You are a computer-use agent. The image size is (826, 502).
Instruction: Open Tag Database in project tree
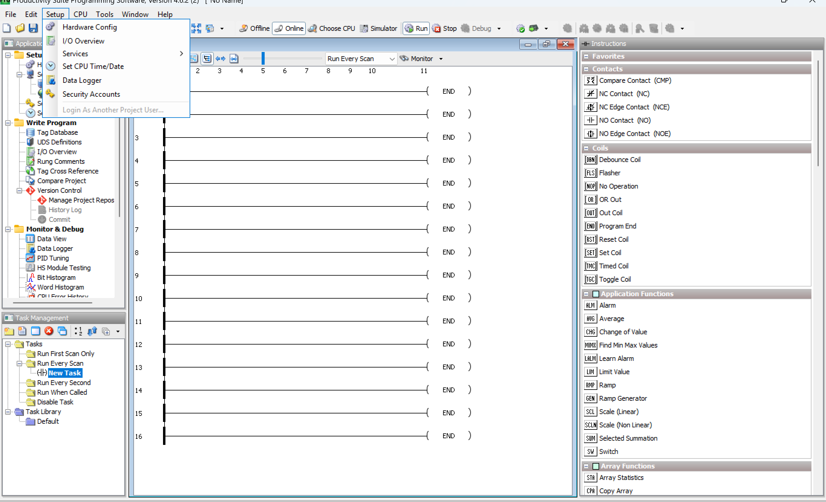click(57, 133)
